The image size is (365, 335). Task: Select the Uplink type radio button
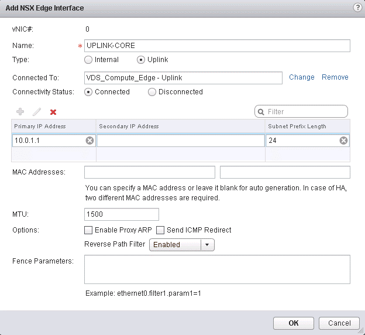(140, 60)
